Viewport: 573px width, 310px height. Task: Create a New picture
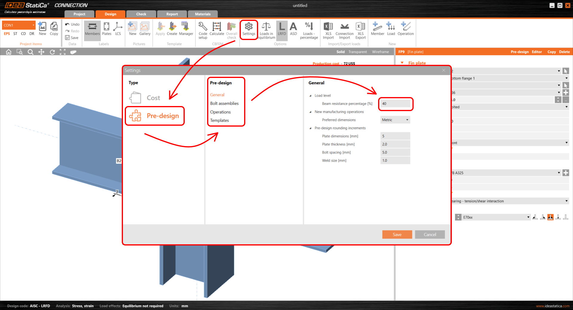pyautogui.click(x=133, y=29)
